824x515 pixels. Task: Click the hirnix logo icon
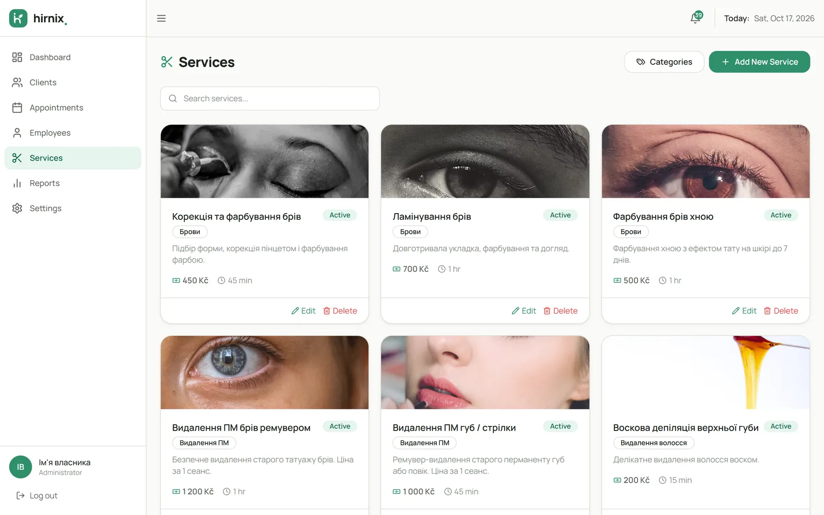[19, 18]
